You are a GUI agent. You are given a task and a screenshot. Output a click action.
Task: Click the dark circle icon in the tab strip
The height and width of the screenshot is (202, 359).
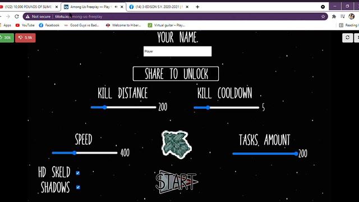point(323,7)
